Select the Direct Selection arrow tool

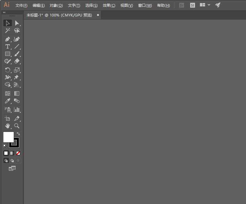17,23
